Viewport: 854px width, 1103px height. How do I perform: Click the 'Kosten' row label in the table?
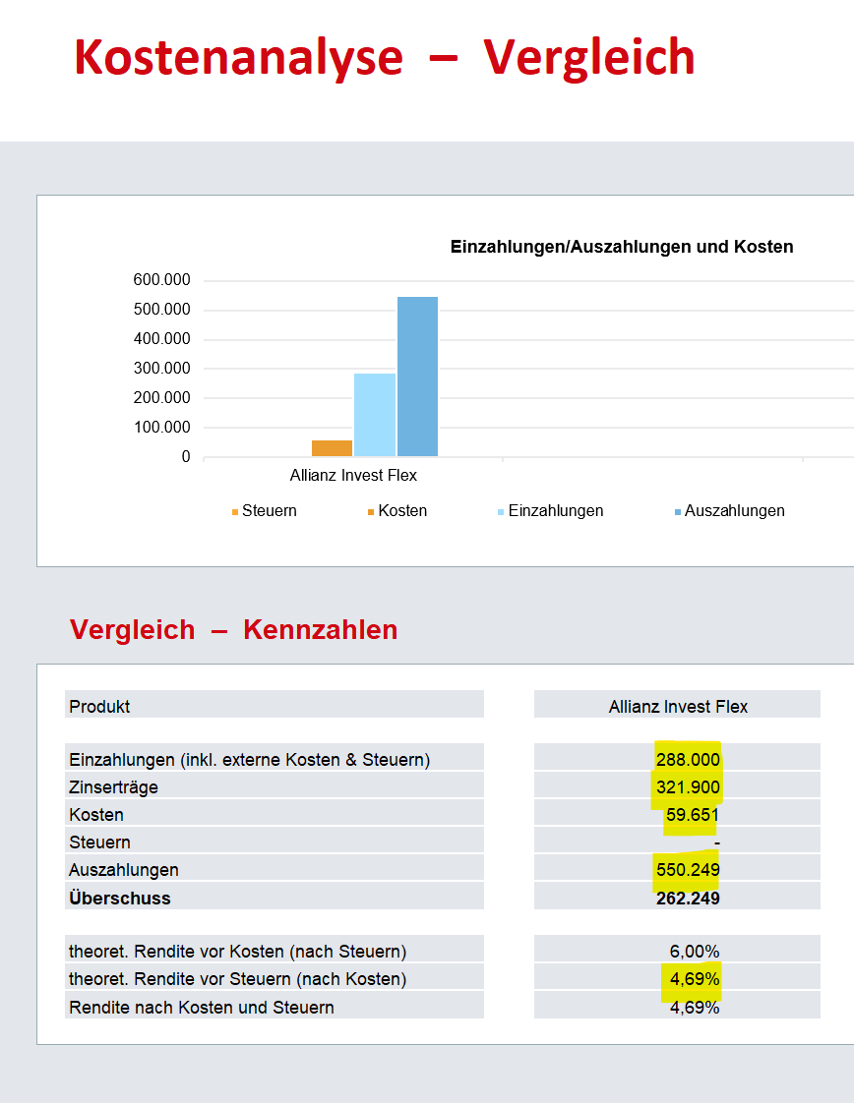tap(96, 815)
